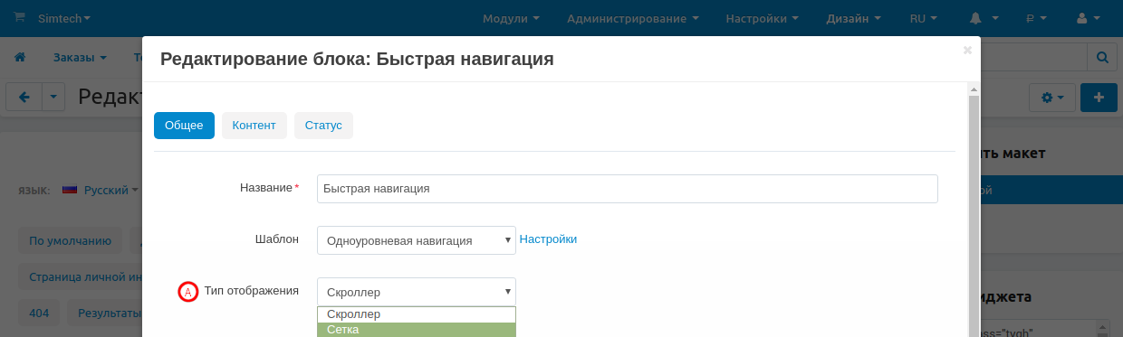Viewport: 1123px width, 337px height.
Task: Click the back arrow button
Action: tap(24, 97)
